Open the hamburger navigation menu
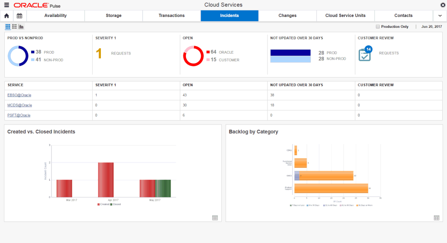Screen dimensions: 447x243 pyautogui.click(x=7, y=5)
